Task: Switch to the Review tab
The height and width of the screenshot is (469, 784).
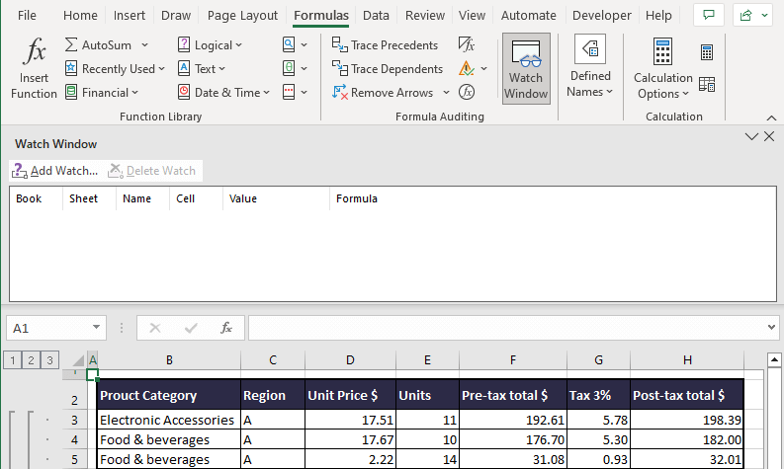Action: 425,16
